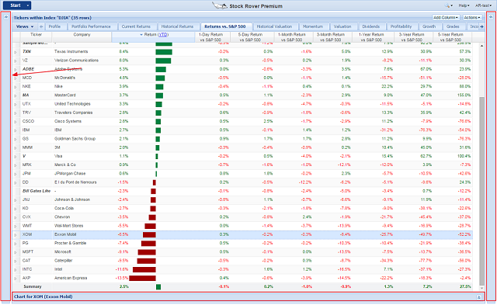Switch to the Dividends tab
This screenshot has height=305, width=497.
(x=371, y=26)
